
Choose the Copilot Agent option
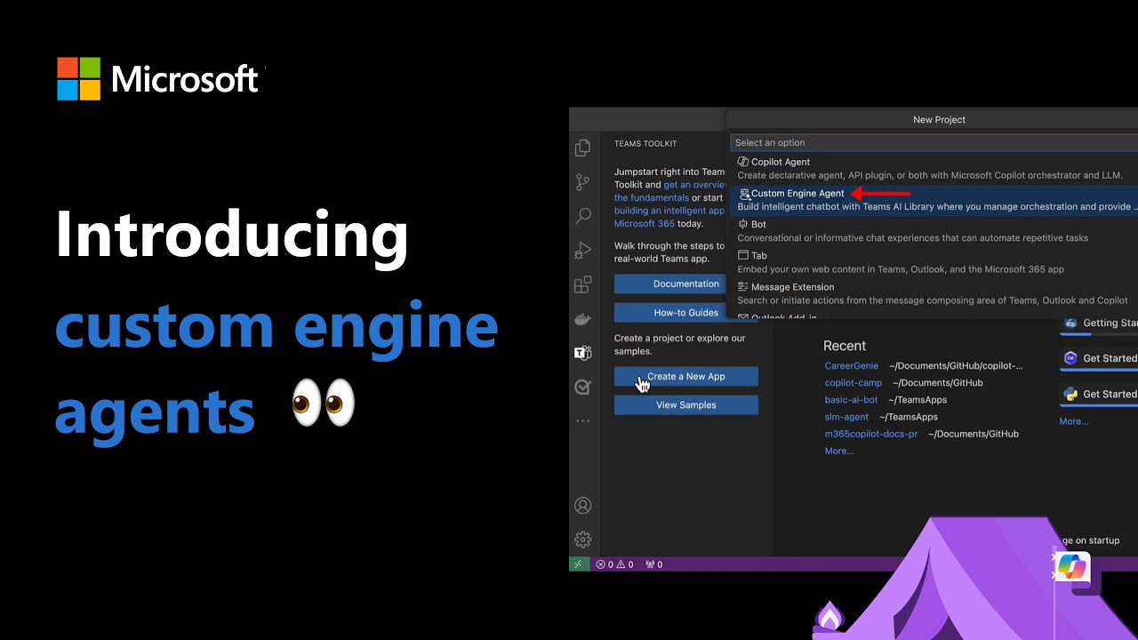pyautogui.click(x=932, y=168)
